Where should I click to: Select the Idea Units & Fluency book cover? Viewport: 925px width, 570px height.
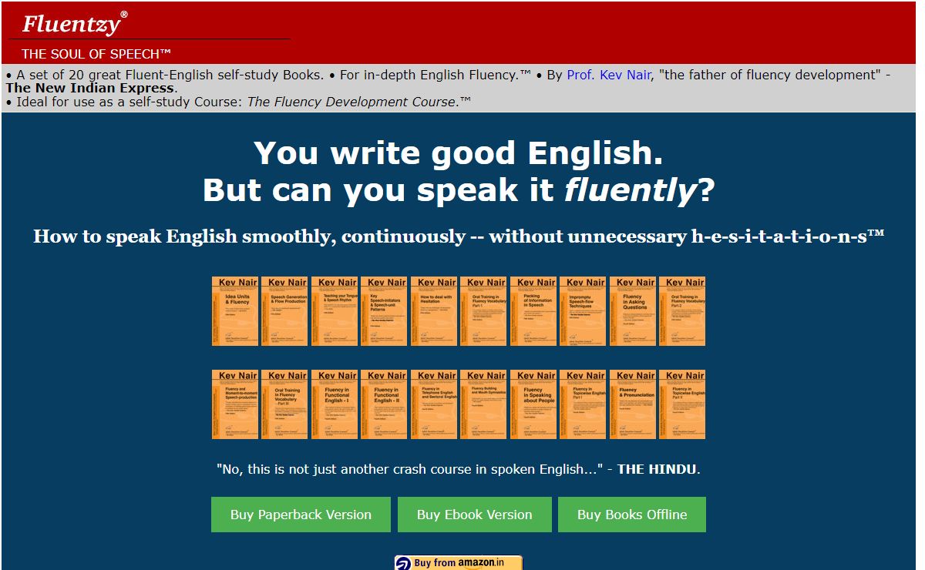[x=235, y=311]
